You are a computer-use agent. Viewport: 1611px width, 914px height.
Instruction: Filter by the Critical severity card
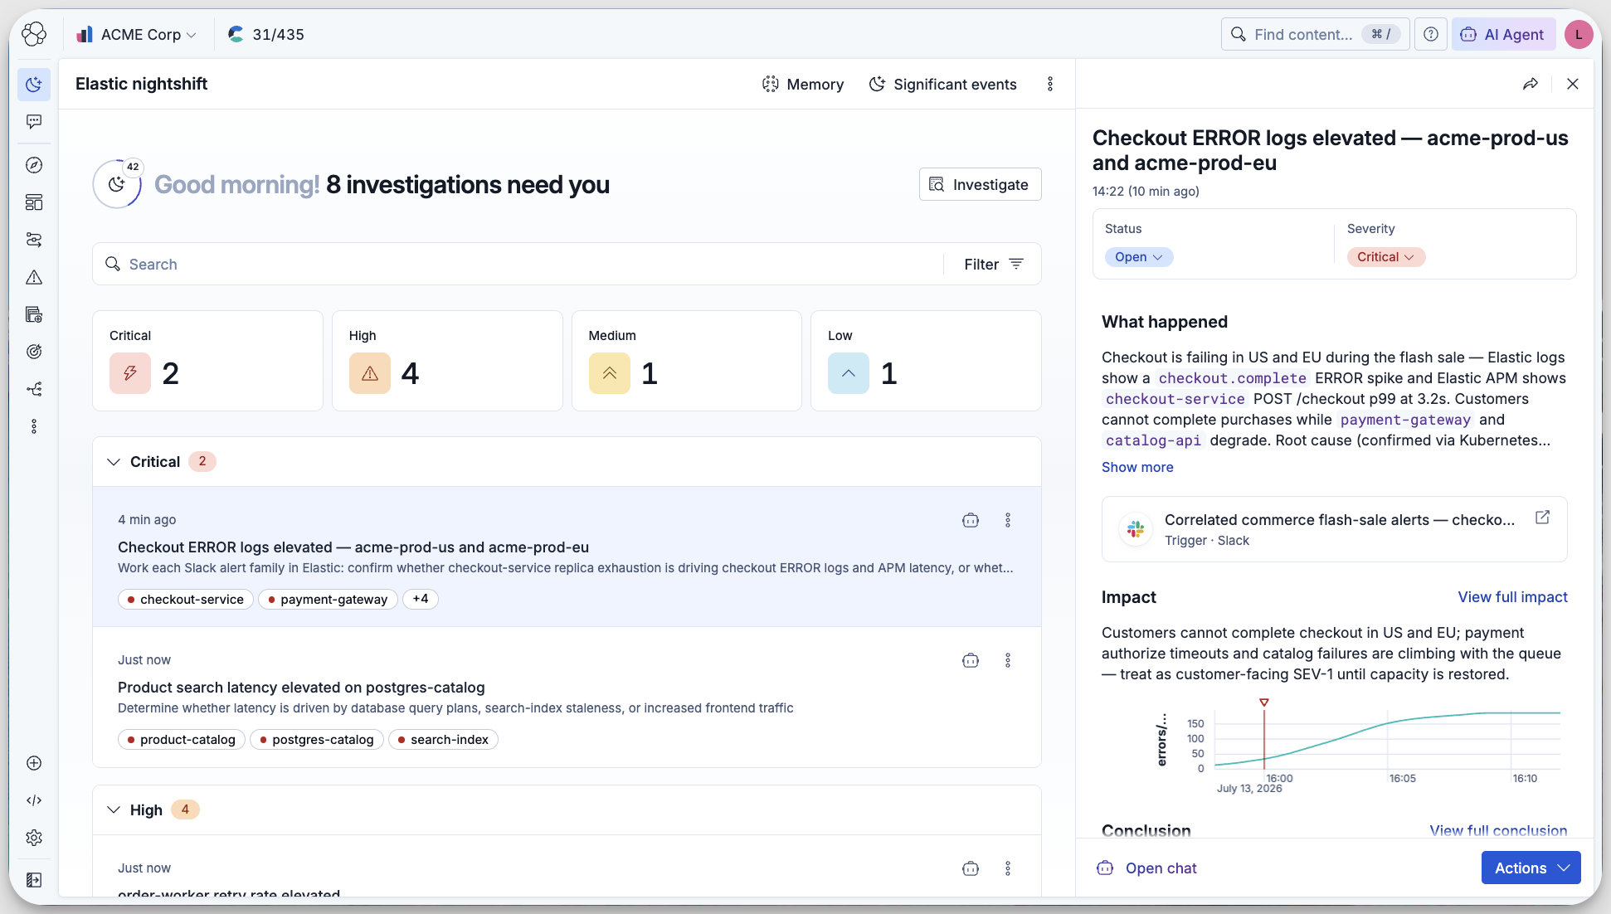click(x=207, y=361)
